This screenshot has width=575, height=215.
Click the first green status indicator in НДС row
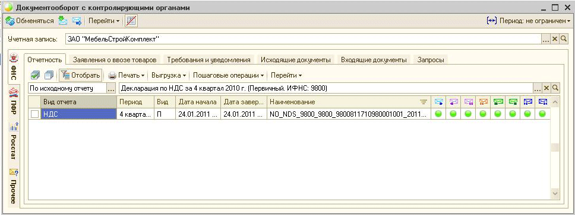pyautogui.click(x=438, y=114)
